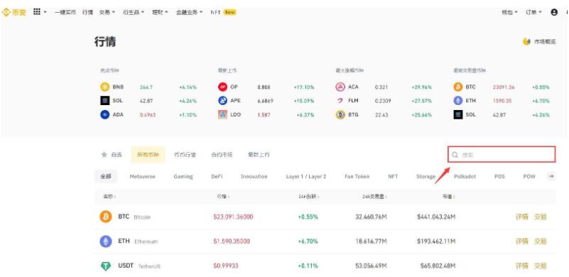This screenshot has height=277, width=569.
Task: Filter by Fan Token category
Action: point(357,176)
